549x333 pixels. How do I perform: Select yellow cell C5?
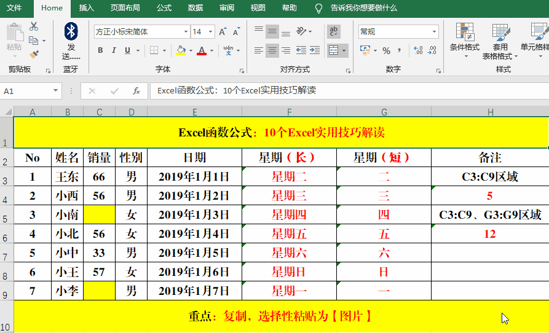[99, 214]
